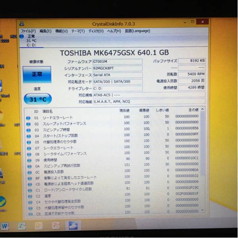Screen dimensions: 238x238
Task: Click the power on count value 2058
Action: (192, 81)
